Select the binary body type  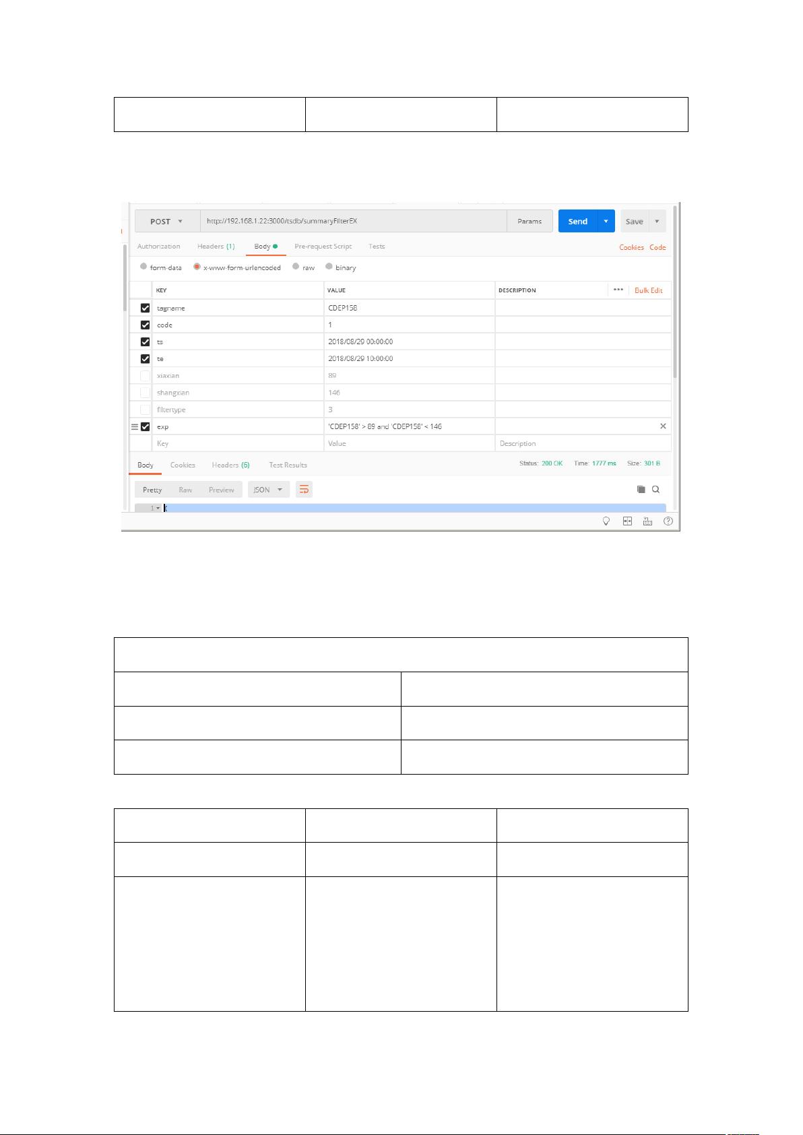point(329,267)
